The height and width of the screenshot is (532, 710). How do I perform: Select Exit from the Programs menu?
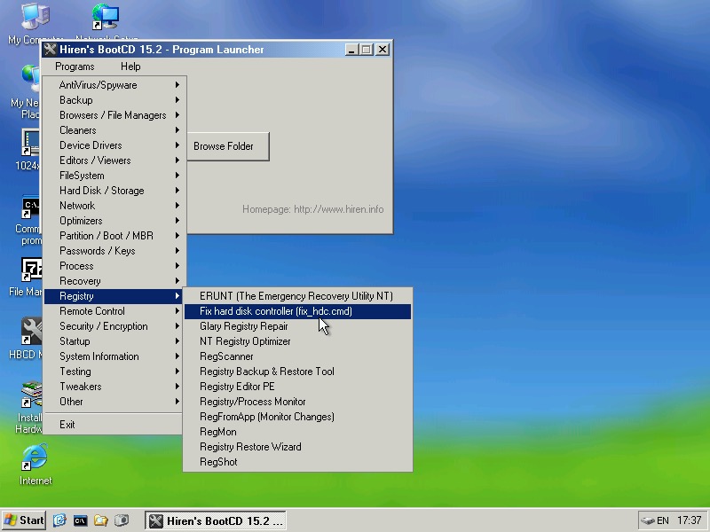click(x=67, y=425)
